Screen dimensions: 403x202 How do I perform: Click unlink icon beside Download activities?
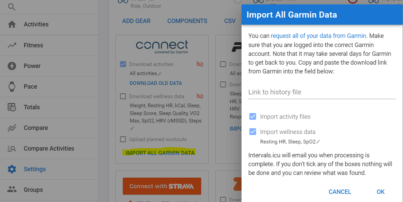click(x=200, y=64)
